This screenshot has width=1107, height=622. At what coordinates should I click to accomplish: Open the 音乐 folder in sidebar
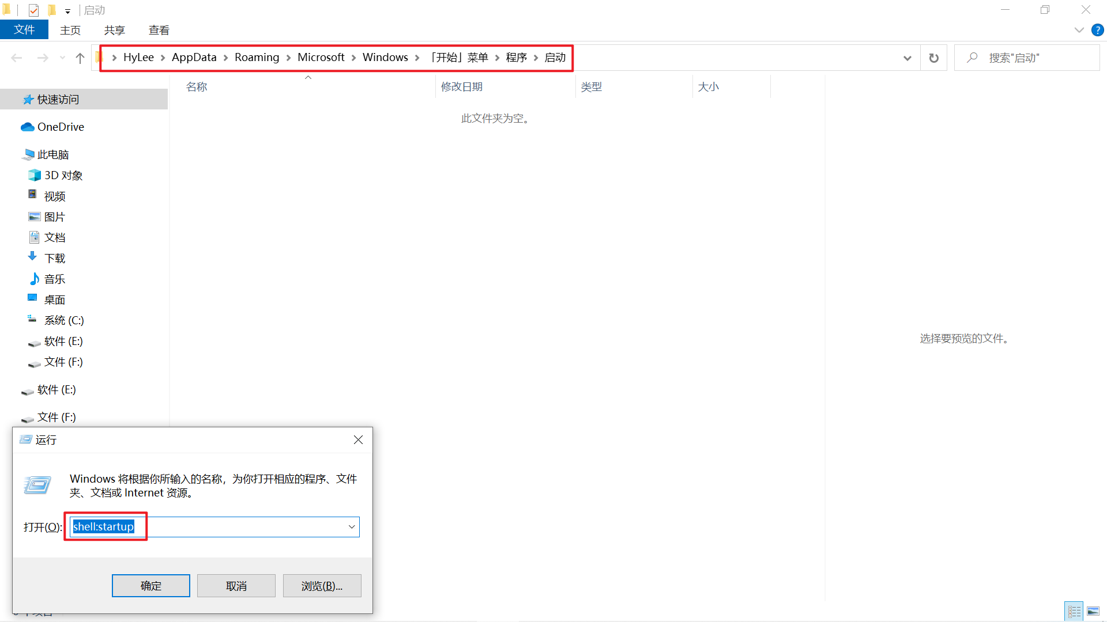[x=55, y=279]
